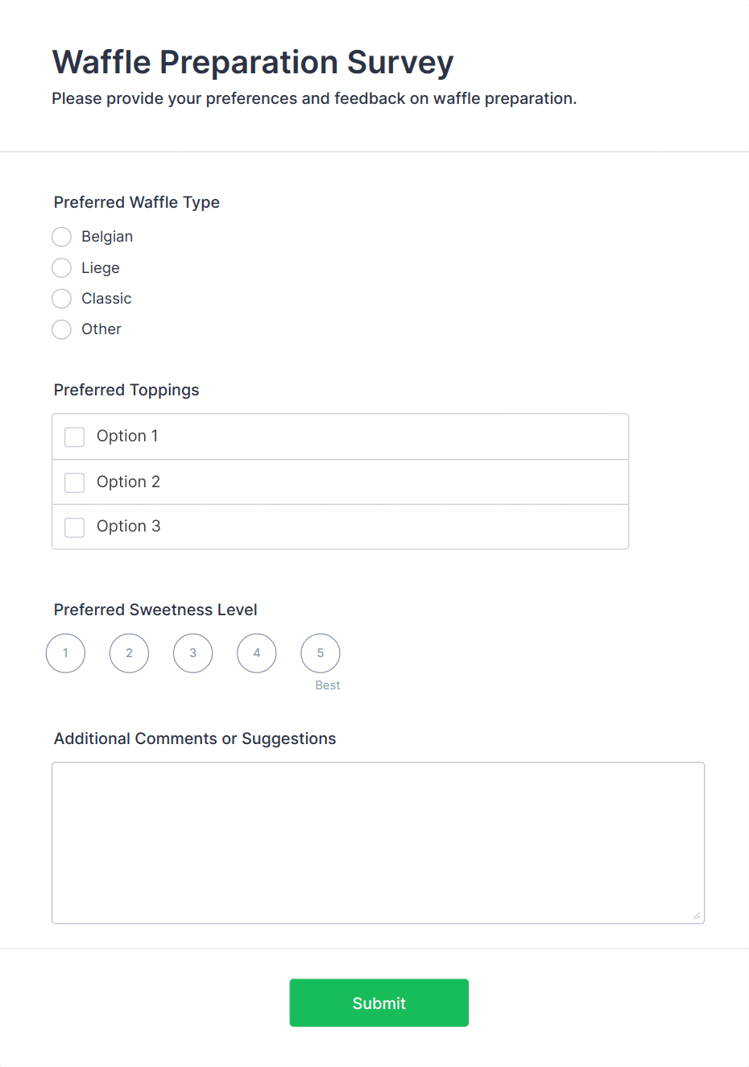749x1067 pixels.
Task: Check the Option 1 topping checkbox
Action: pos(75,436)
